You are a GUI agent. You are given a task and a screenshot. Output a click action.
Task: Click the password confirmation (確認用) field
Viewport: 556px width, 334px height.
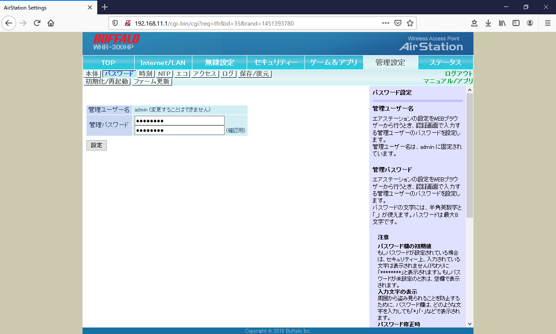click(x=179, y=130)
